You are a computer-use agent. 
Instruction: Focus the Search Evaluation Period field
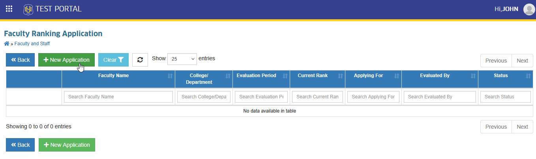261,97
